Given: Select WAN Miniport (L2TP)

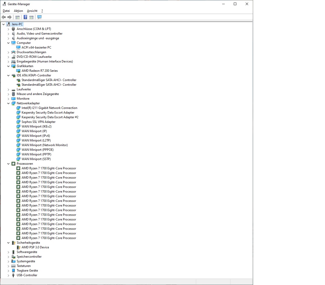Looking at the screenshot, I should pos(36,140).
